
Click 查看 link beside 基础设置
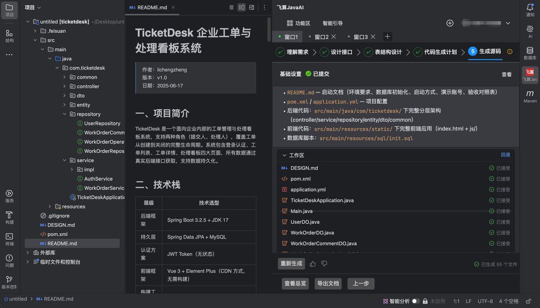507,74
